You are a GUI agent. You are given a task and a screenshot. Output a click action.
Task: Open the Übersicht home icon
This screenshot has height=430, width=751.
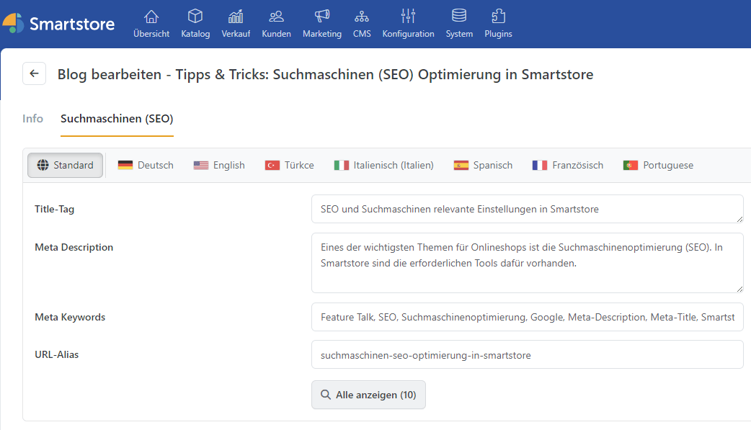pyautogui.click(x=151, y=17)
